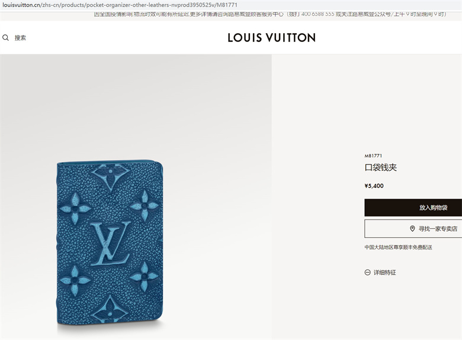
Task: Go home via the LOUIS VUITTON logo
Action: coord(272,38)
